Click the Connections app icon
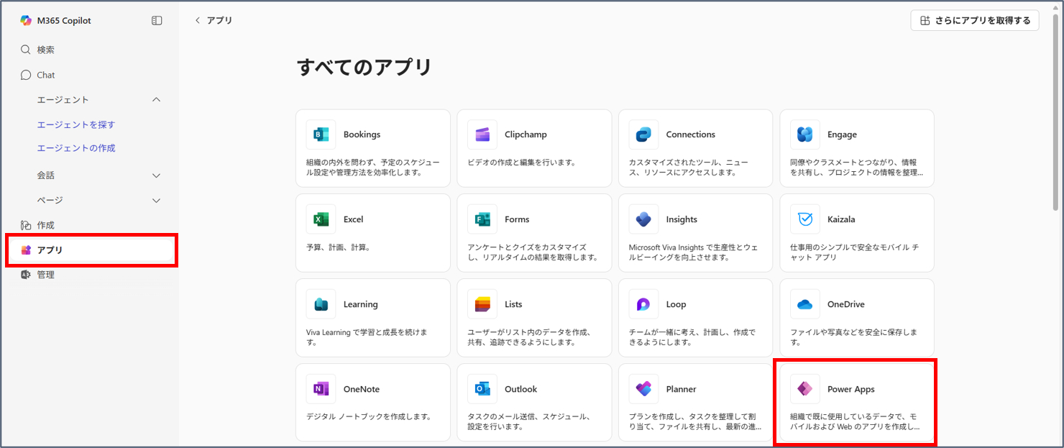This screenshot has width=1064, height=448. coord(643,134)
